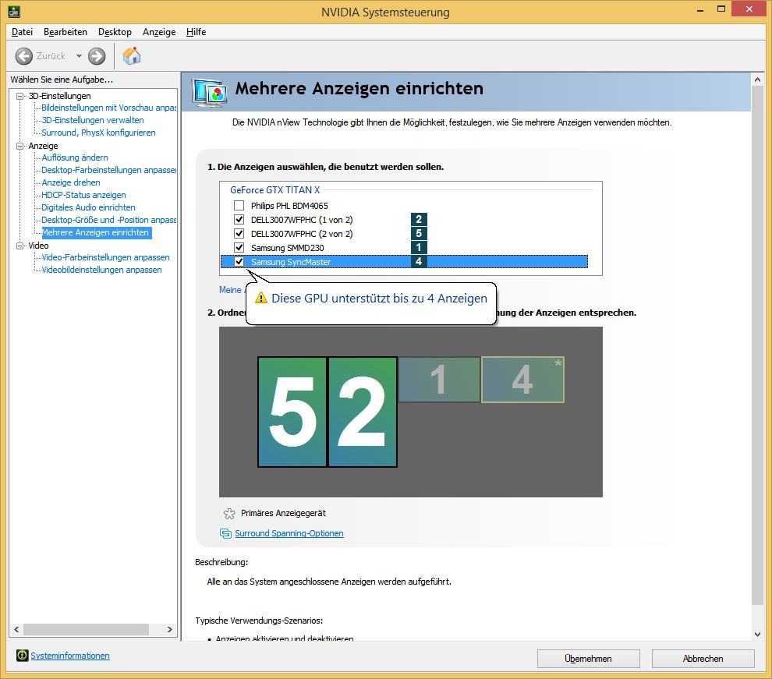Select Mehrere Anzeigen einrichten in tree

pyautogui.click(x=95, y=232)
